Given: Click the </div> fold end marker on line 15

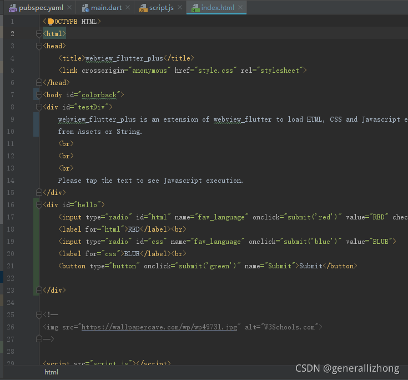Looking at the screenshot, I should (39, 192).
